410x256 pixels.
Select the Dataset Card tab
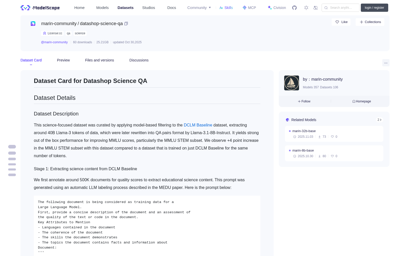[31, 60]
